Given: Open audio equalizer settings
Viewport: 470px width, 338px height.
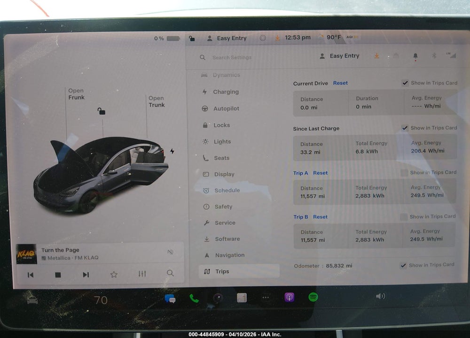Looking at the screenshot, I should pos(142,274).
